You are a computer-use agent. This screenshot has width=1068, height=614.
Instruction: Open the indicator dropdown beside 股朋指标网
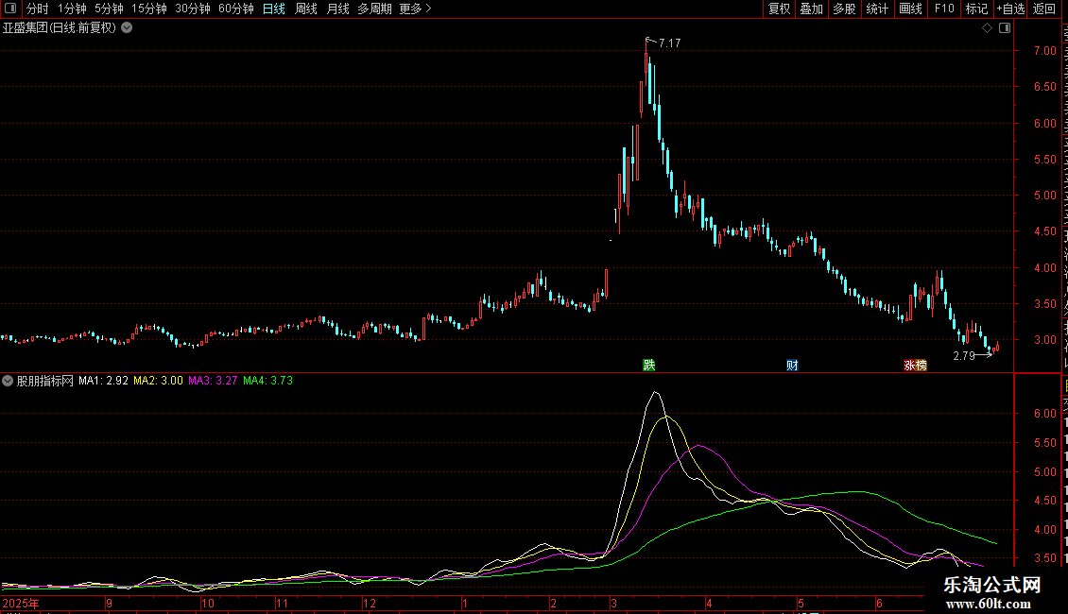(x=8, y=381)
